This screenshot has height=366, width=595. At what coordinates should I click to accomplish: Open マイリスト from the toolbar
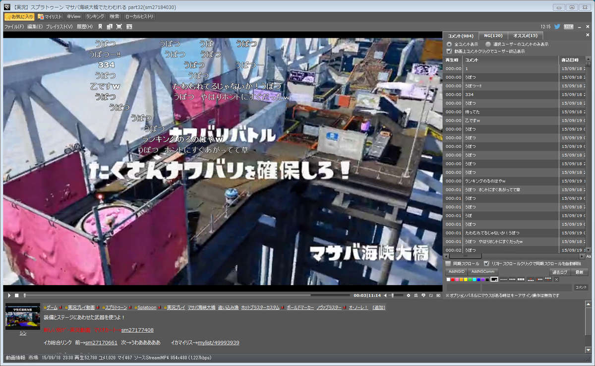tap(50, 16)
